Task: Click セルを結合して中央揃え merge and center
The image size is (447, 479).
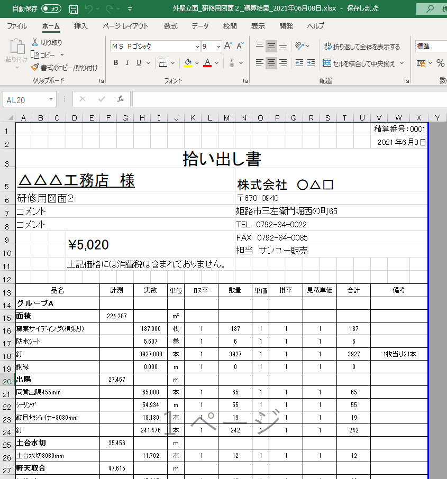Action: pos(359,63)
